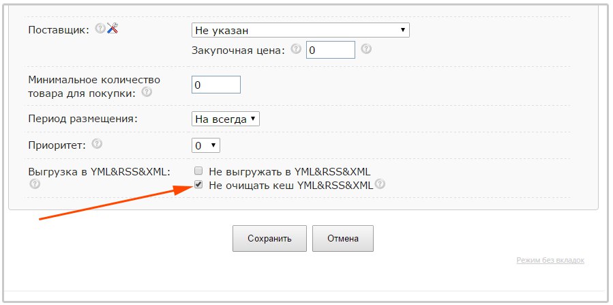Viewport: 613px width, 305px height.
Task: Click the Не очищать кеш YML&RSS&XML label text
Action: click(x=290, y=185)
